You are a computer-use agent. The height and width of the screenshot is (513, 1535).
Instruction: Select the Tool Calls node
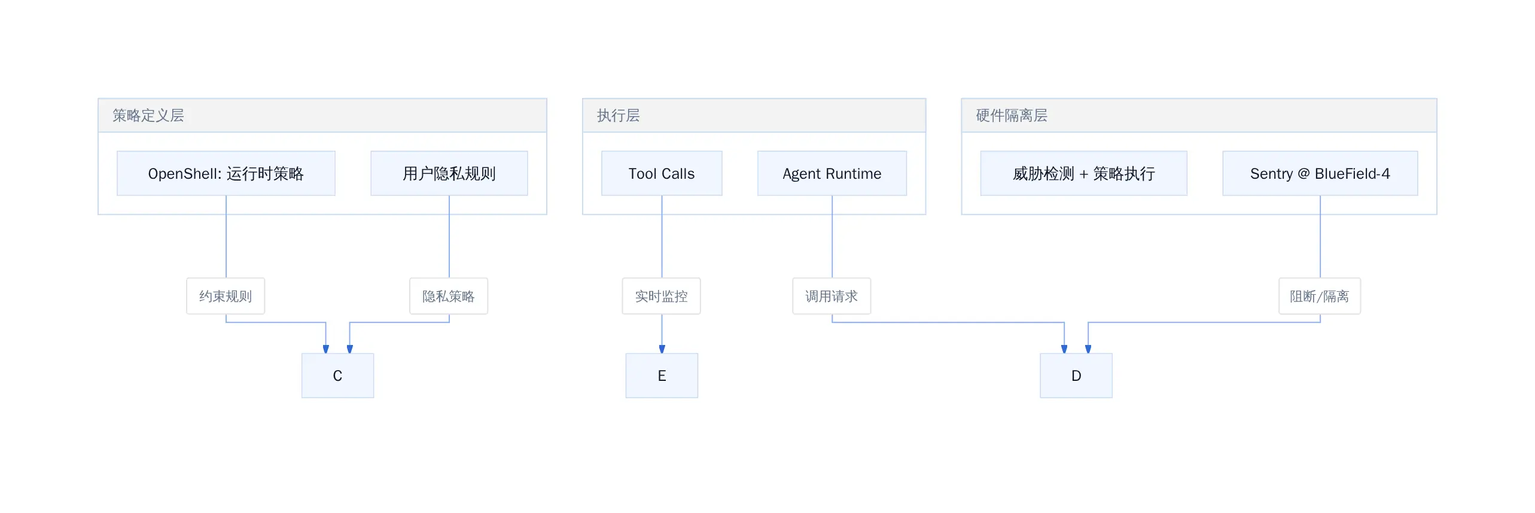point(662,173)
